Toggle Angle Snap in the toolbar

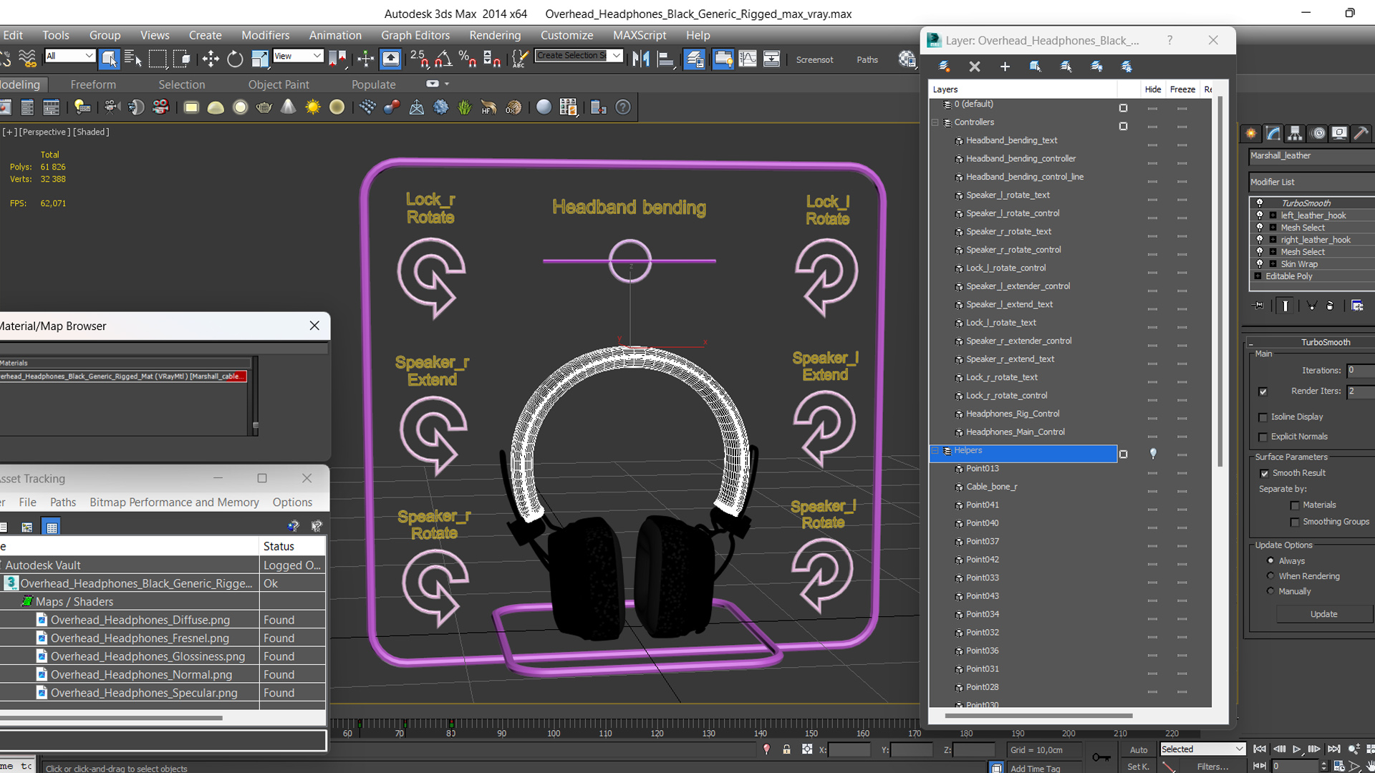tap(443, 59)
